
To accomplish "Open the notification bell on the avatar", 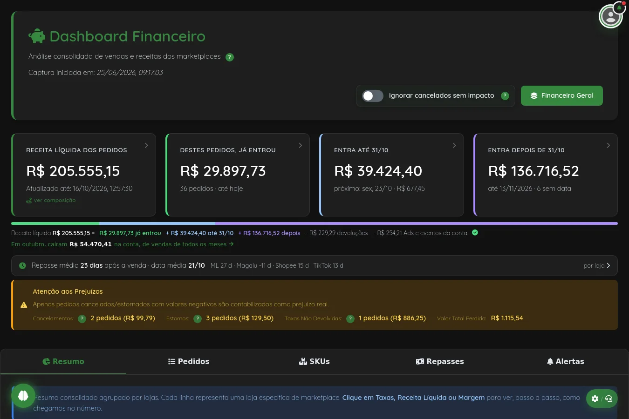I will click(x=619, y=7).
